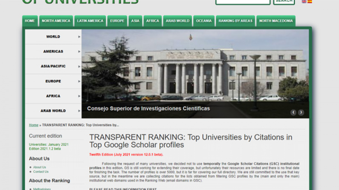Open the RANKING BY AREAS tab
Image resolution: width=339 pixels, height=190 pixels.
235,21
